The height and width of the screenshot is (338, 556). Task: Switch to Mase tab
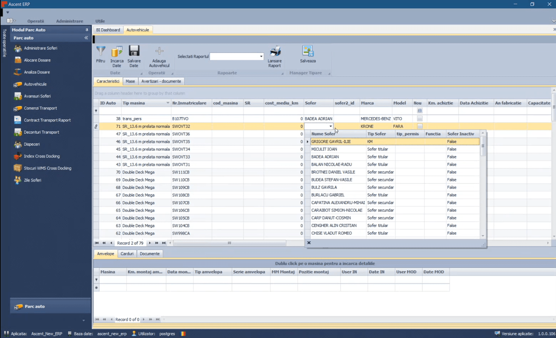pyautogui.click(x=130, y=81)
